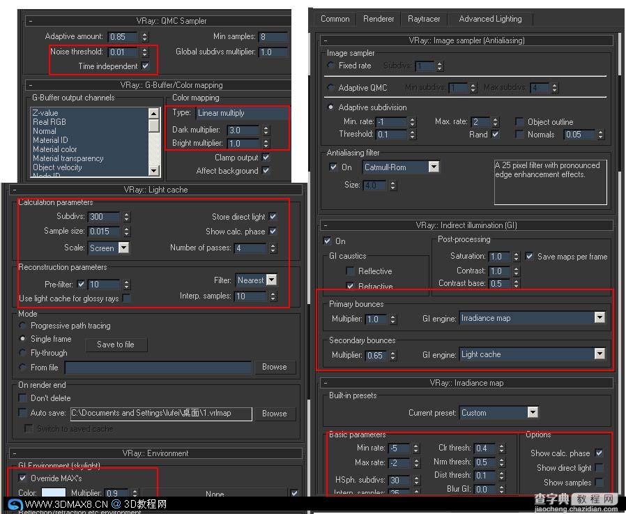Open Secondary bounces GI engine dropdown

[x=600, y=354]
